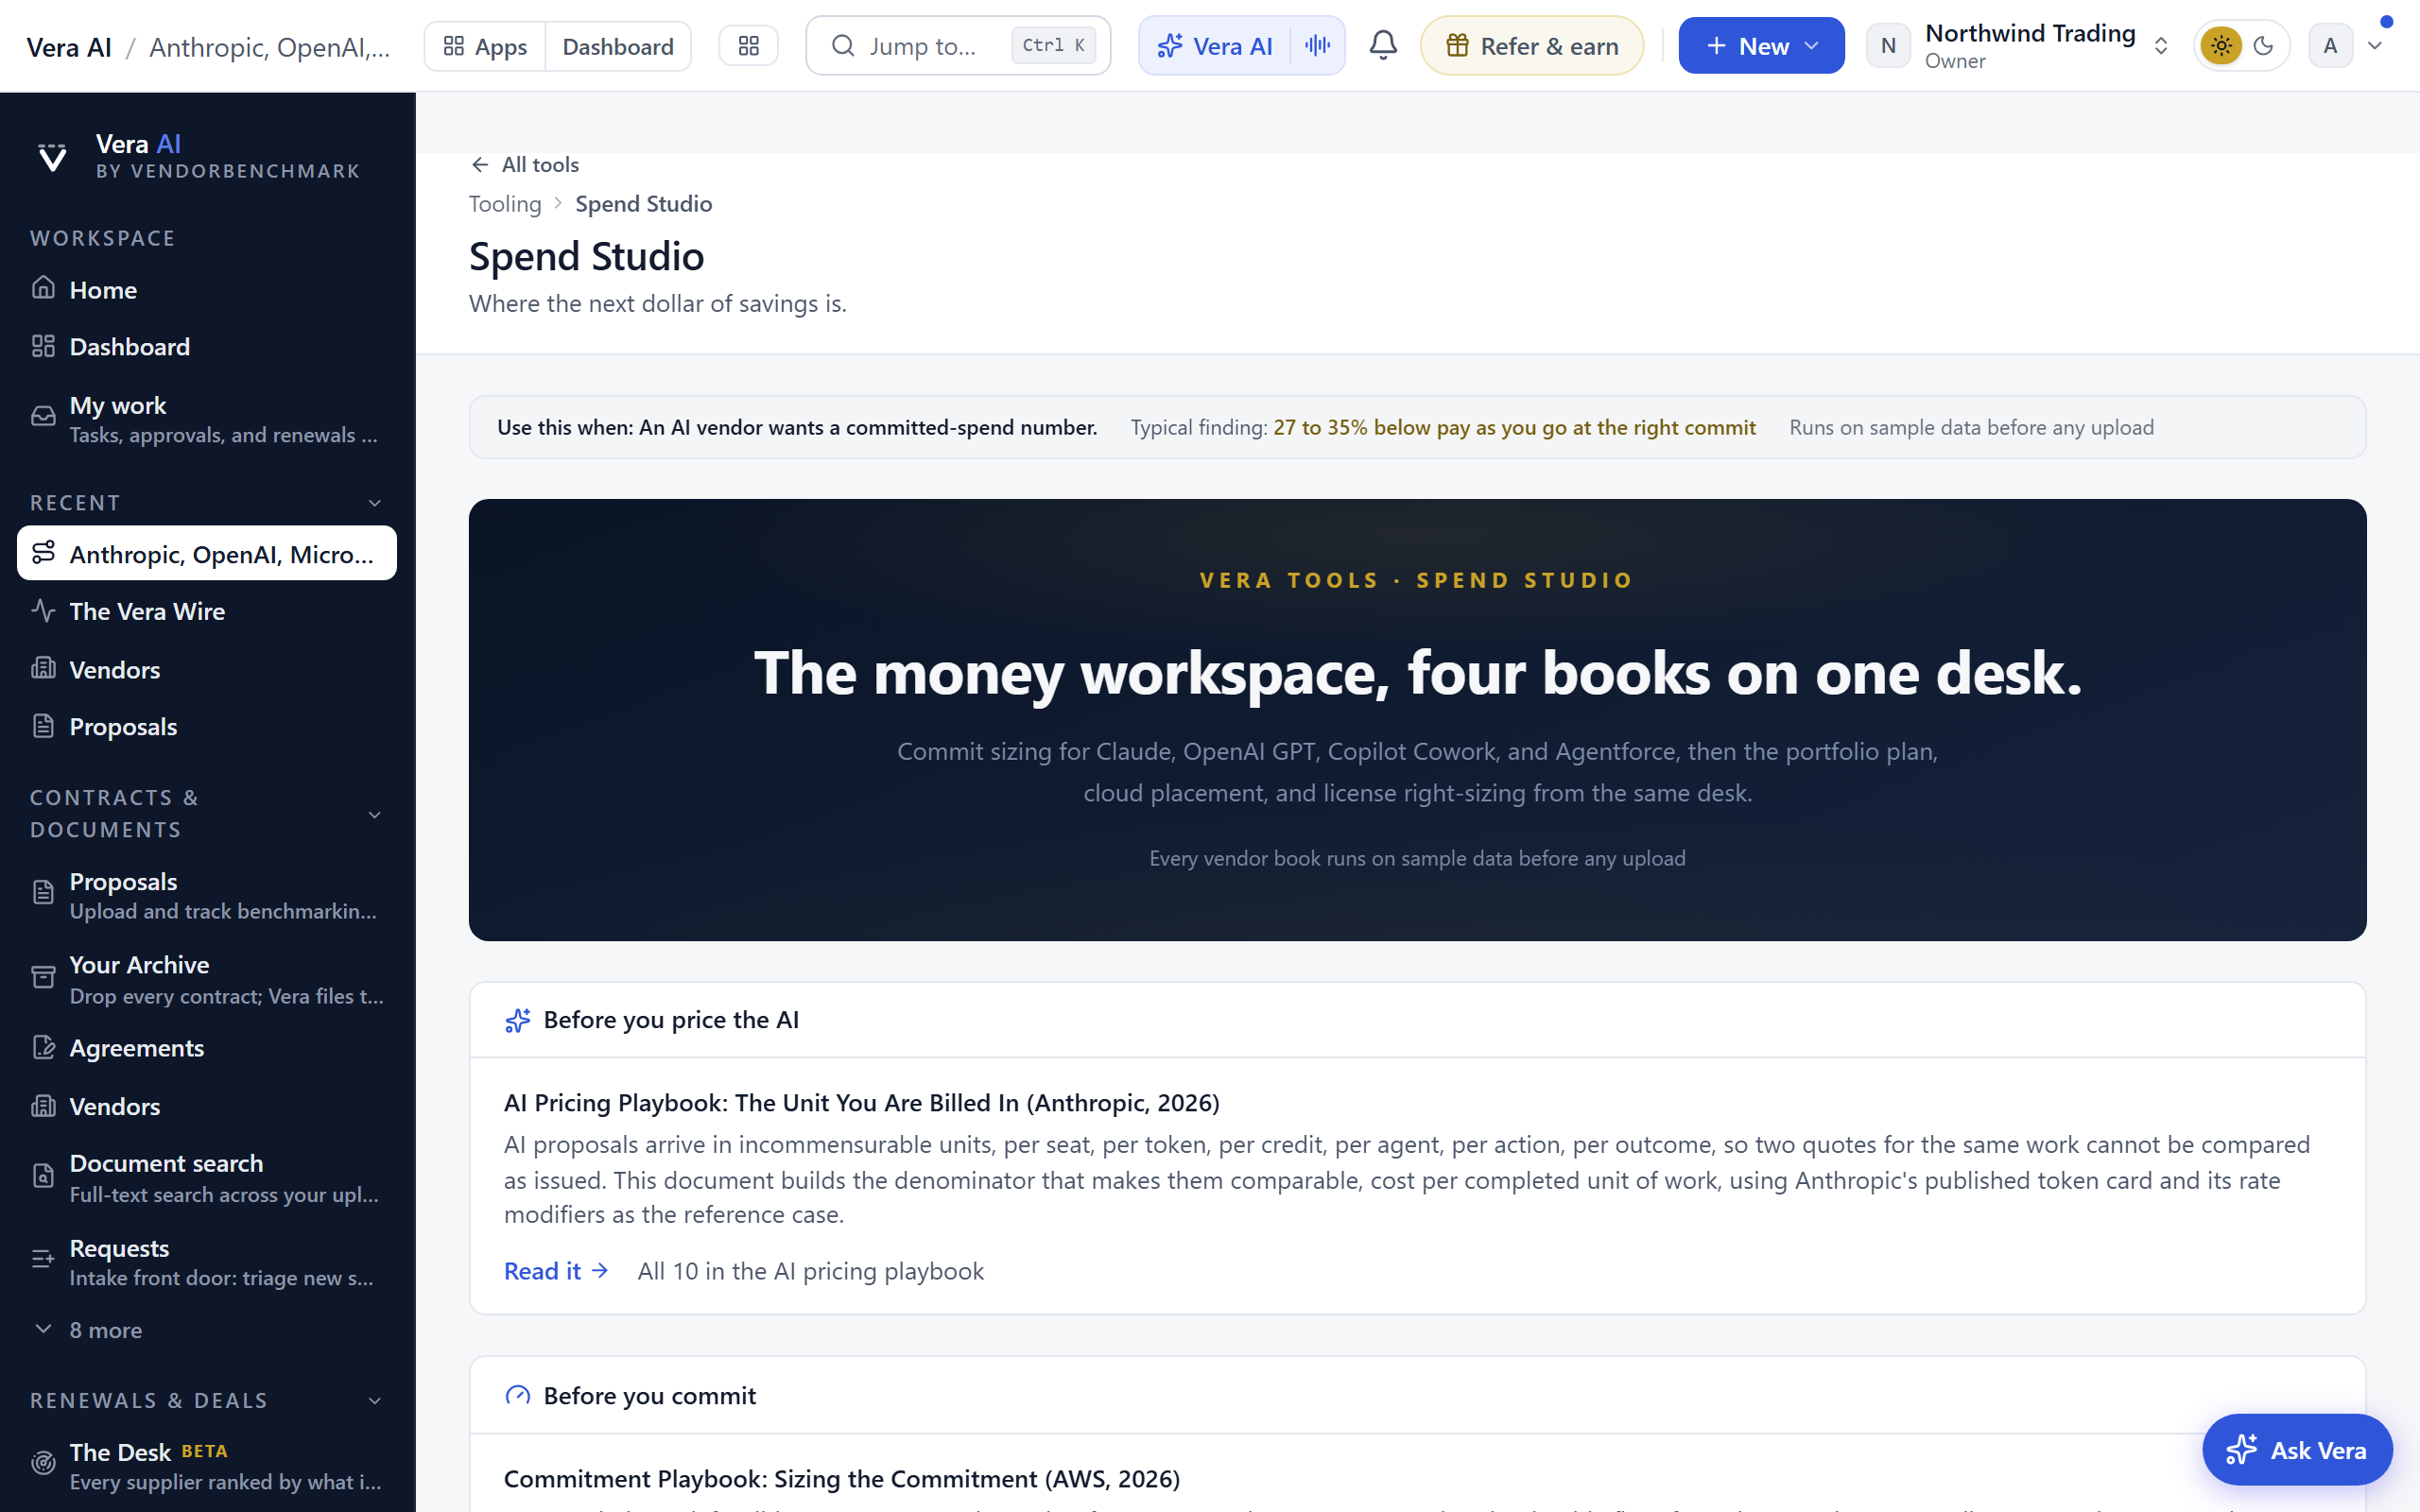Screen dimensions: 2420x1512
Task: Expand the account menu chevron
Action: pyautogui.click(x=2375, y=46)
